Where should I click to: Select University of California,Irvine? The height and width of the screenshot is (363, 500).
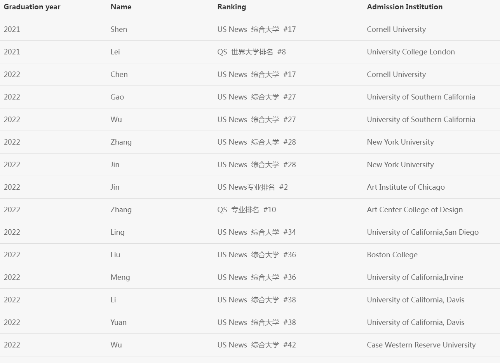coord(415,277)
